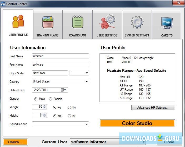Screen dimensions: 185x147
Task: Click Advanced HR Settings button
Action: pyautogui.click(x=153, y=108)
